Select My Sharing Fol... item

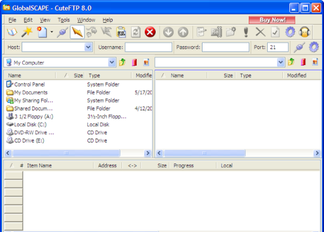pos(30,100)
